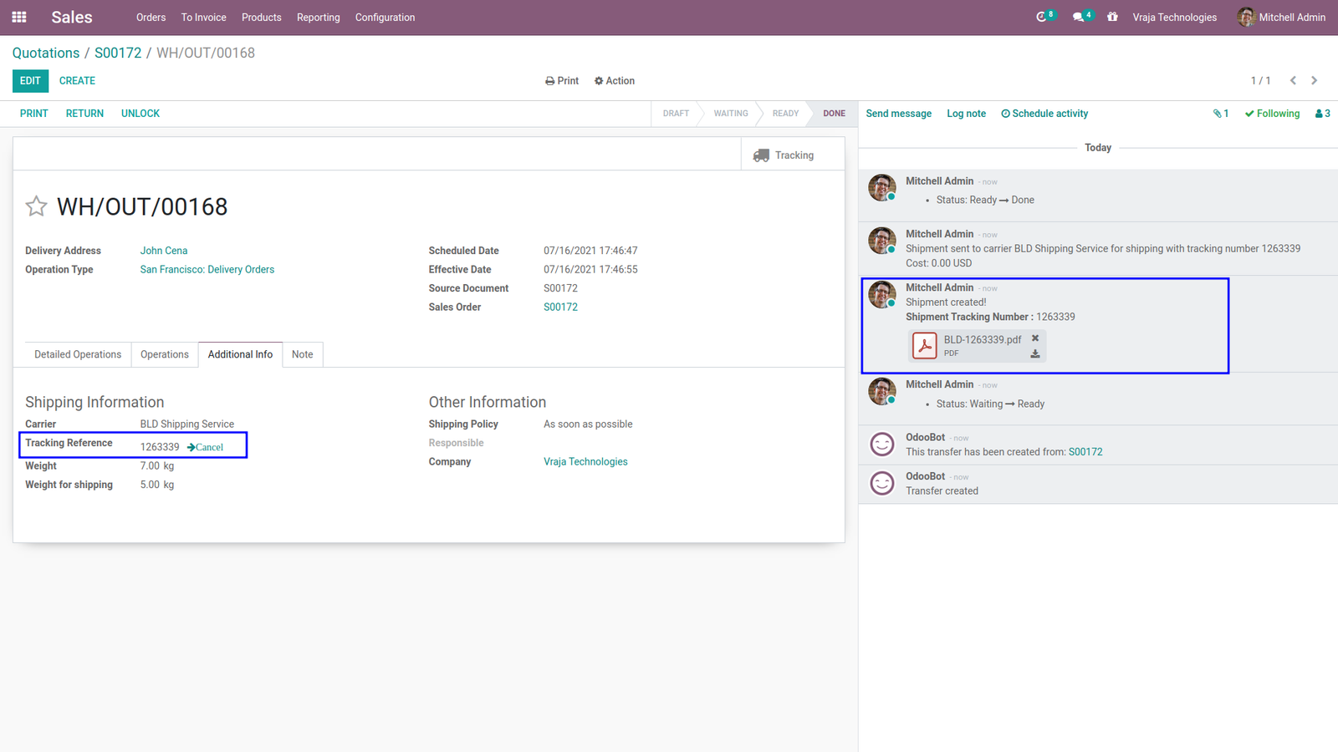Mark WH/OUT/00168 as favorite star

point(36,206)
